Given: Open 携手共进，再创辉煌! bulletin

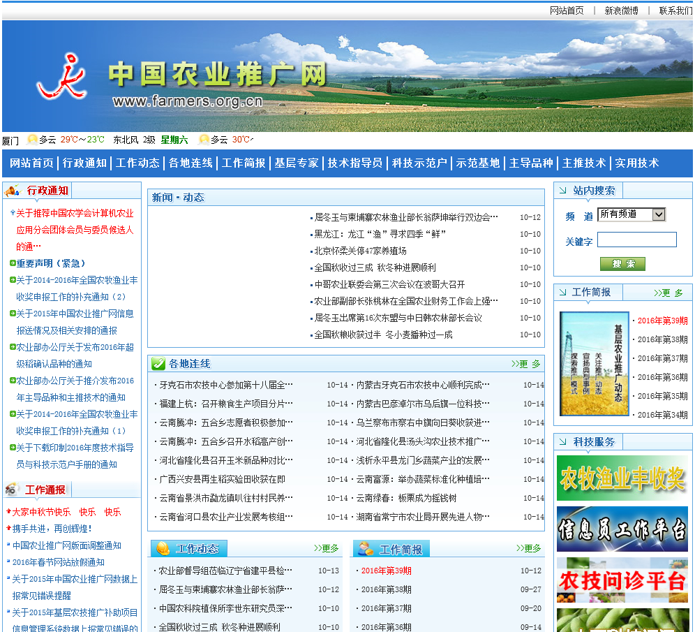Looking at the screenshot, I should [52, 529].
